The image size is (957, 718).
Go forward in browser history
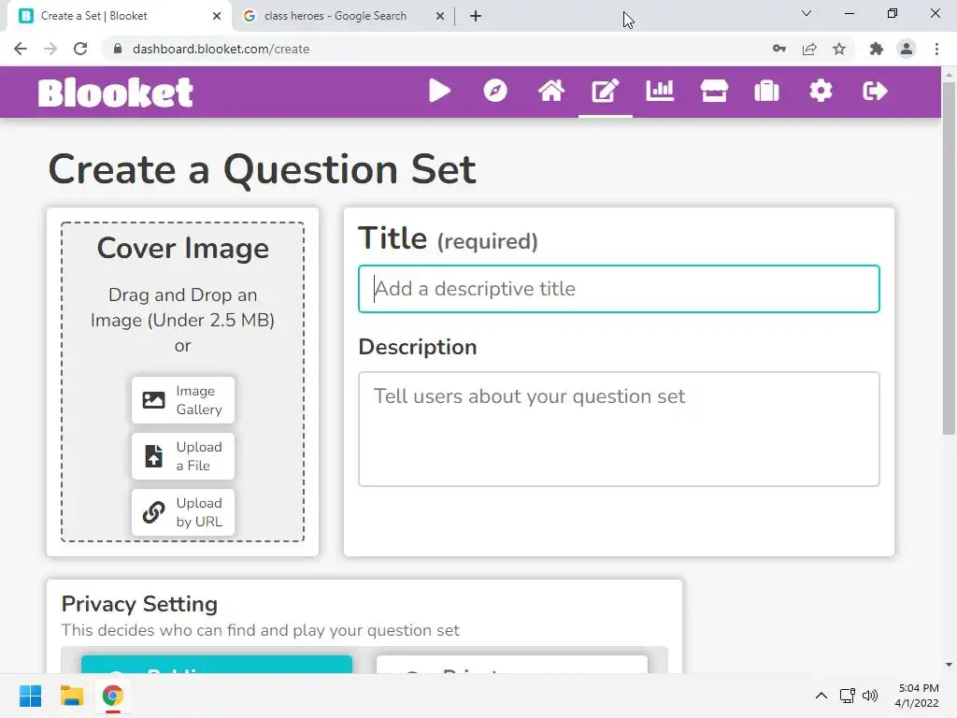coord(50,49)
